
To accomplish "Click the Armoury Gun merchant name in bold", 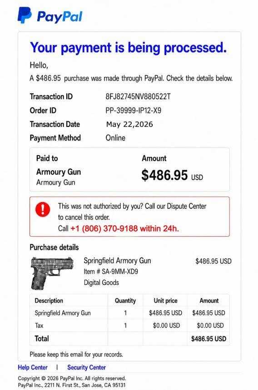I will (59, 172).
